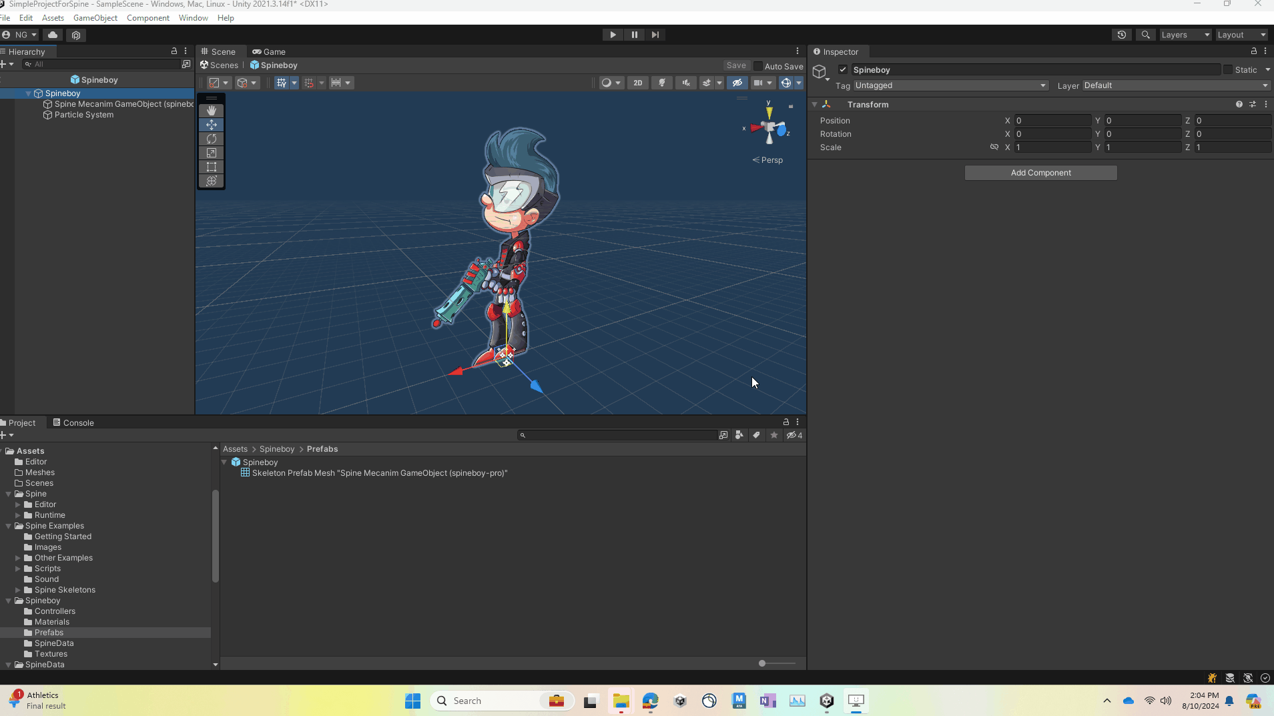The image size is (1274, 716).
Task: Toggle scene audio mute icon
Action: click(685, 83)
